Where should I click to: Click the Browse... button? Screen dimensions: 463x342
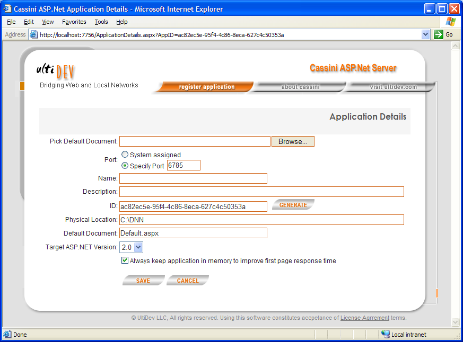(293, 141)
